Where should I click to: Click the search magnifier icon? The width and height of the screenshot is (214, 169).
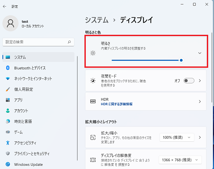click(x=69, y=42)
